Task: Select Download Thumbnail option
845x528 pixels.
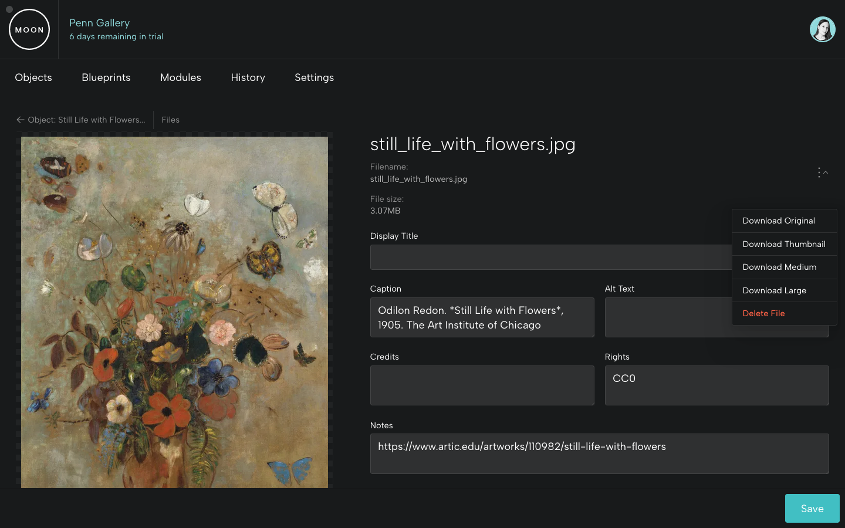Action: point(785,244)
